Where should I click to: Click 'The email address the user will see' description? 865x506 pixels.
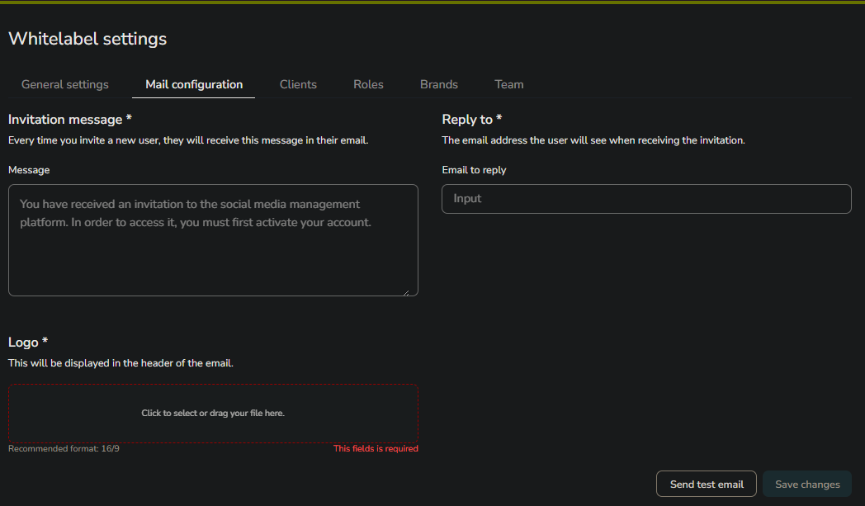coord(593,140)
